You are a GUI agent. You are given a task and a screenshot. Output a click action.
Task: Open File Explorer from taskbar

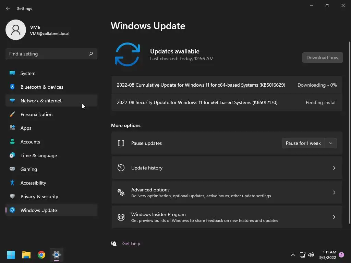[x=26, y=255]
